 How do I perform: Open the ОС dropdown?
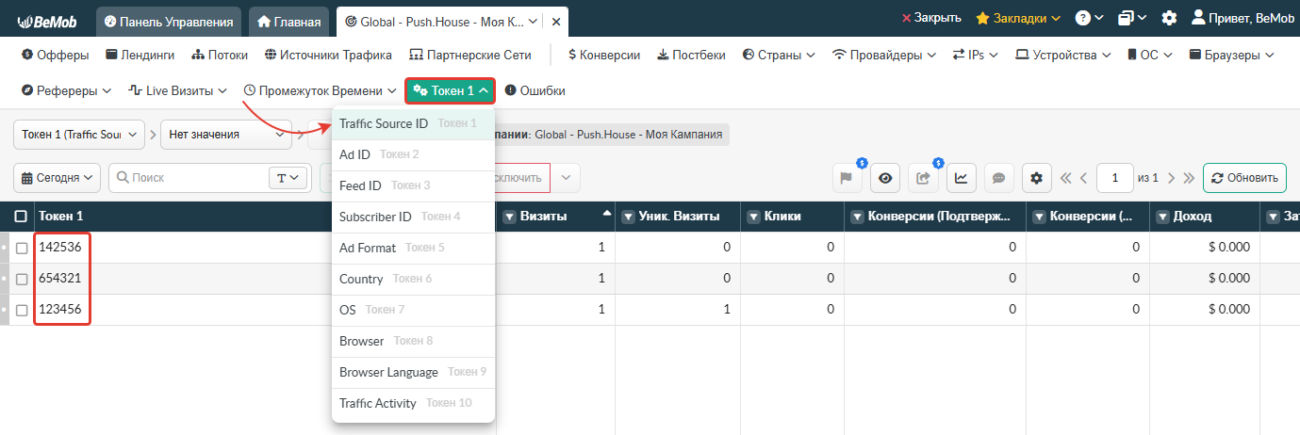tap(1150, 56)
